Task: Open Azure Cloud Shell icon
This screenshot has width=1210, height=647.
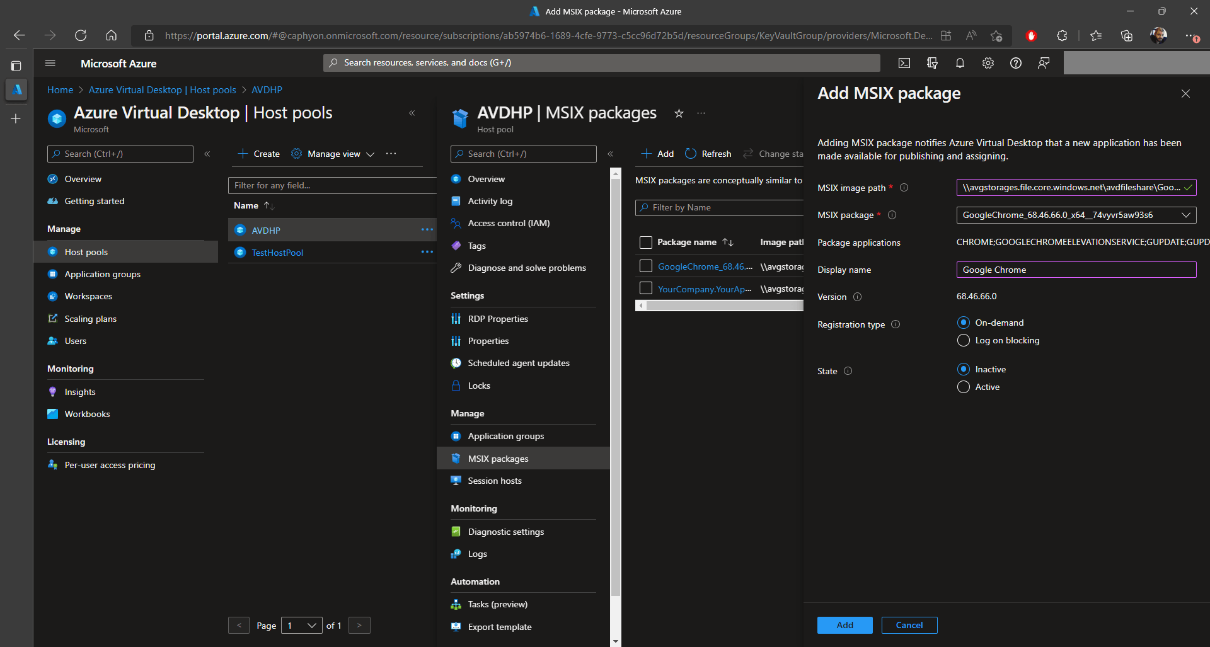Action: coord(904,63)
